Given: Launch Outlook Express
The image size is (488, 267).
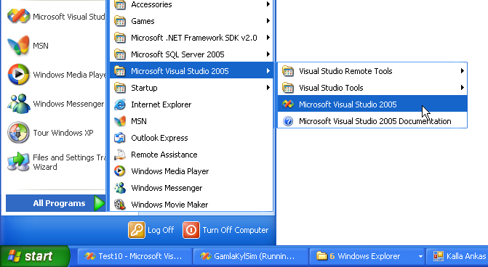Looking at the screenshot, I should coord(191,138).
